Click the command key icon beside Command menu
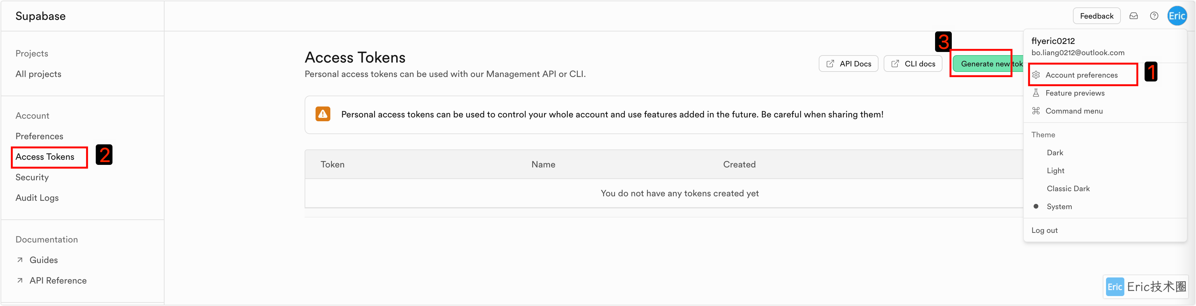Viewport: 1196px width, 306px height. [1036, 111]
